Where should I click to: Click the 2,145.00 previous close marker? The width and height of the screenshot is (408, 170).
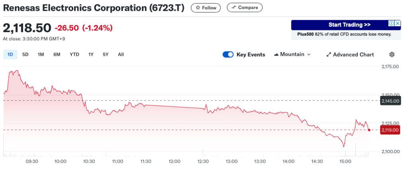390,101
